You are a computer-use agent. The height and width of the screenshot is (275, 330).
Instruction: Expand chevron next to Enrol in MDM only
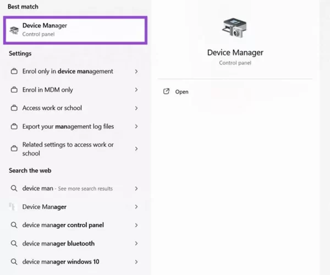136,90
